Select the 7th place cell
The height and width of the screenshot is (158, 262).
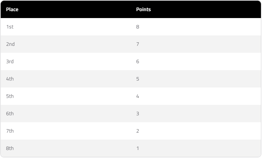point(10,131)
